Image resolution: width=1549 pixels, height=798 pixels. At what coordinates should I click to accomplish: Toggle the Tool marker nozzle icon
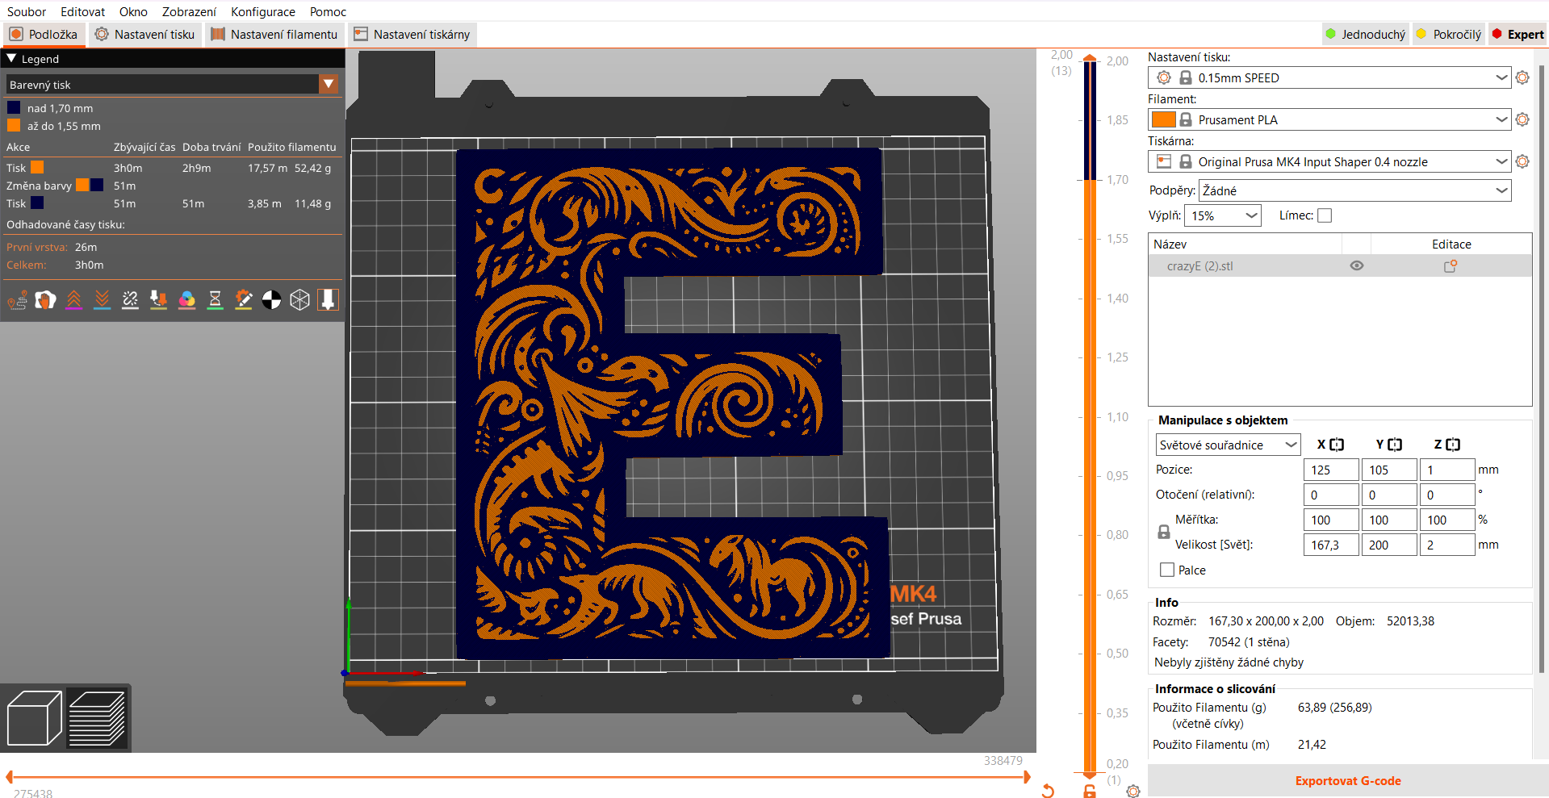328,300
